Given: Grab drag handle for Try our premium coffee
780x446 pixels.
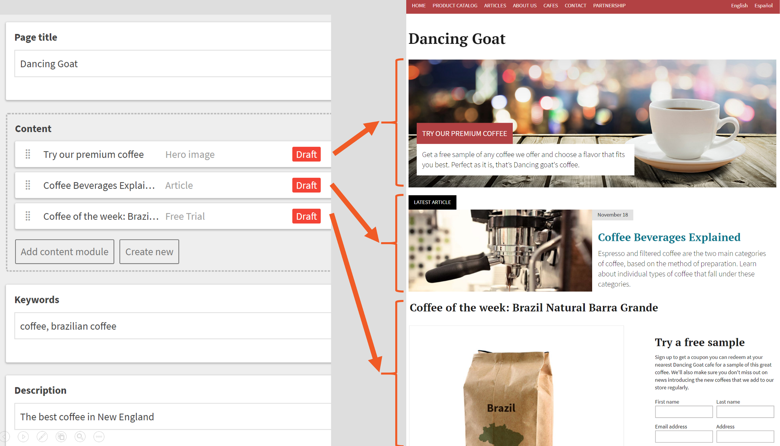Looking at the screenshot, I should (28, 154).
